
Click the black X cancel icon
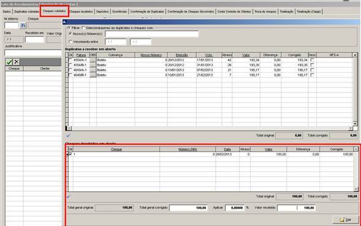(17, 62)
